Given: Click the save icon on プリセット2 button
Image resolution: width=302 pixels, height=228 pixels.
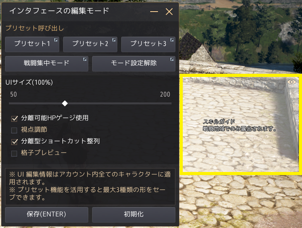Looking at the screenshot, I should click(114, 40).
